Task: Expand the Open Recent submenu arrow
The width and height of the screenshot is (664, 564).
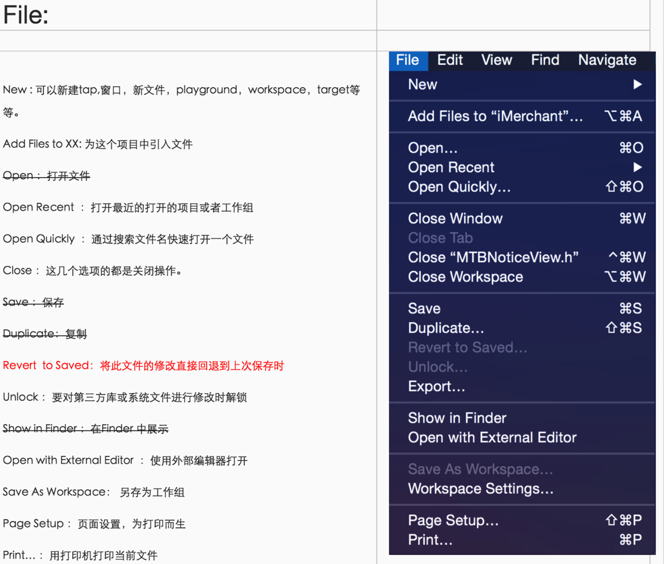Action: click(x=637, y=167)
